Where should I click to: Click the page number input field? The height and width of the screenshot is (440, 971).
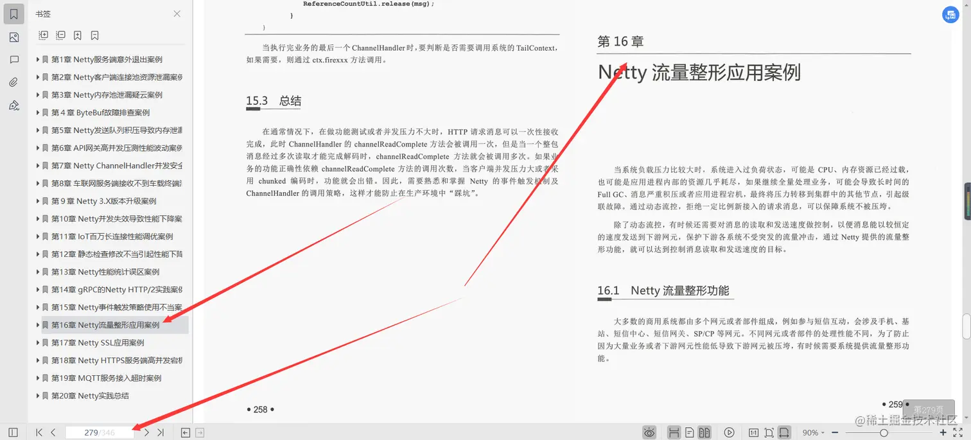pyautogui.click(x=100, y=432)
